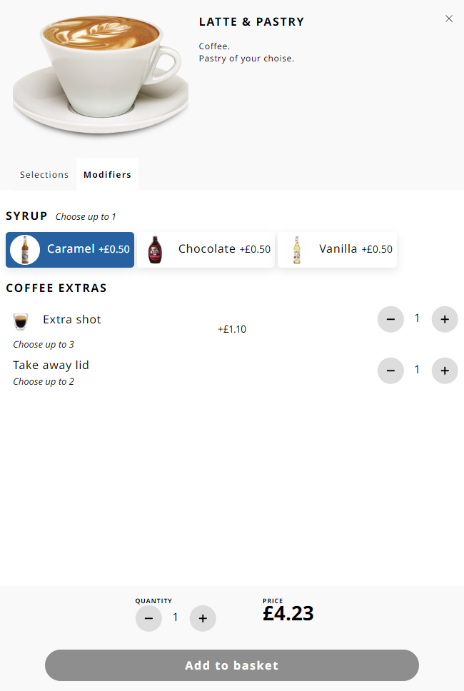Increase Extra shot count
464x691 pixels.
[445, 319]
